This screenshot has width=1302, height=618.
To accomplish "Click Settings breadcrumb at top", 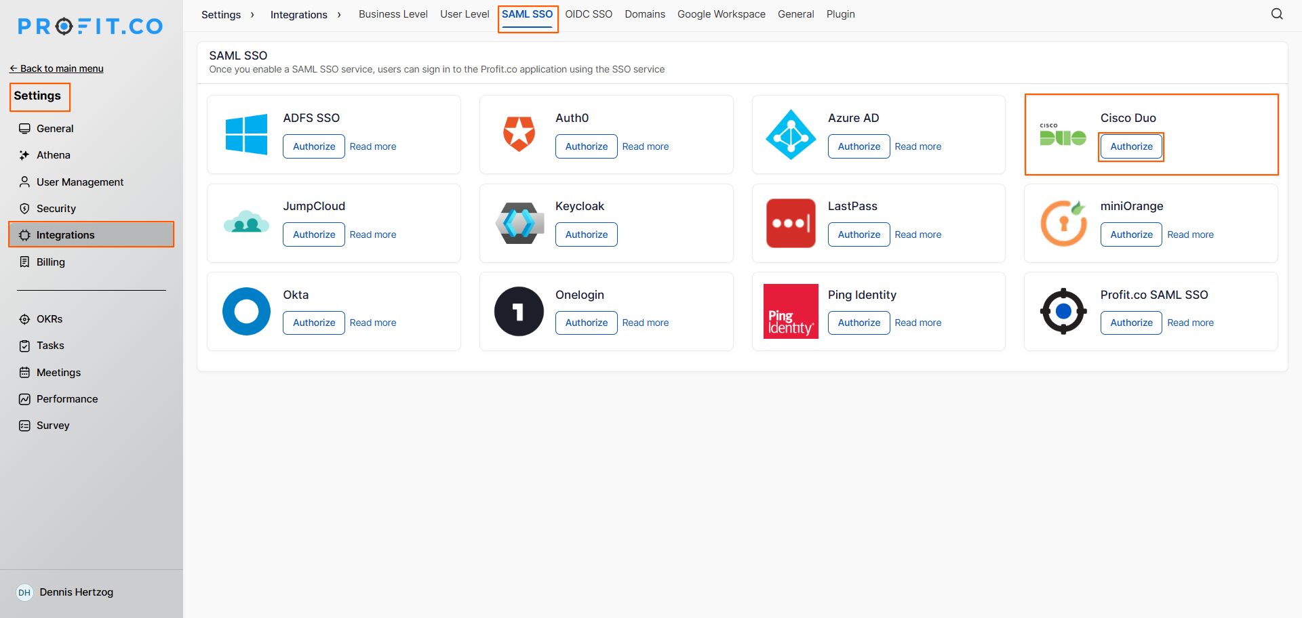I will (221, 14).
